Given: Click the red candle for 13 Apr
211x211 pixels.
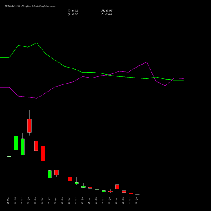Looking at the screenshot, I should click(70, 179).
